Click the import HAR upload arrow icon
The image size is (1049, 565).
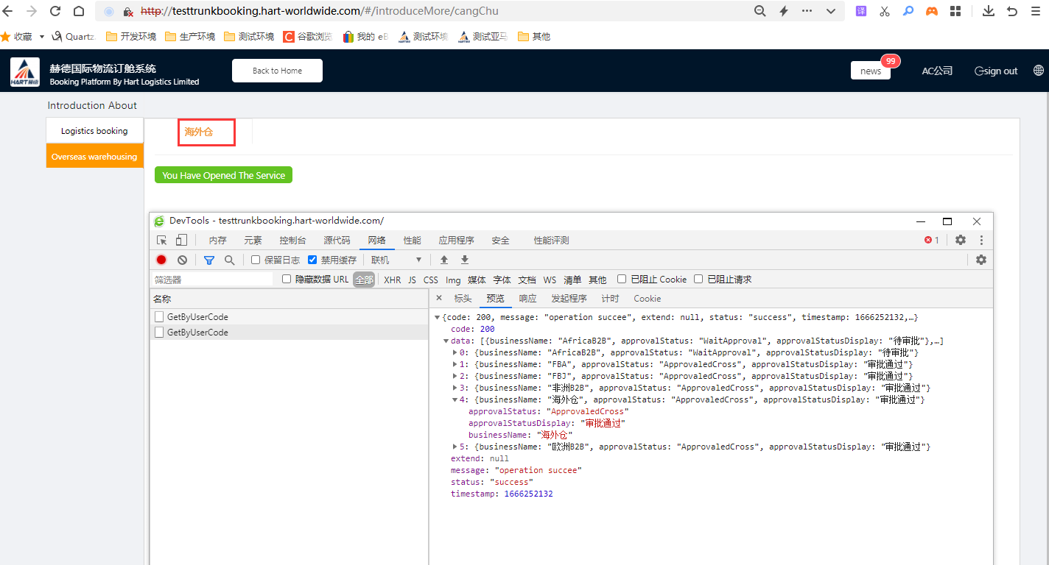(444, 260)
